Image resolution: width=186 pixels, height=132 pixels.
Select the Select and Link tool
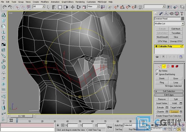pos(17,7)
